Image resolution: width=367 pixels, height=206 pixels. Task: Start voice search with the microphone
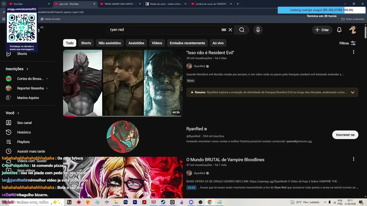point(258,30)
